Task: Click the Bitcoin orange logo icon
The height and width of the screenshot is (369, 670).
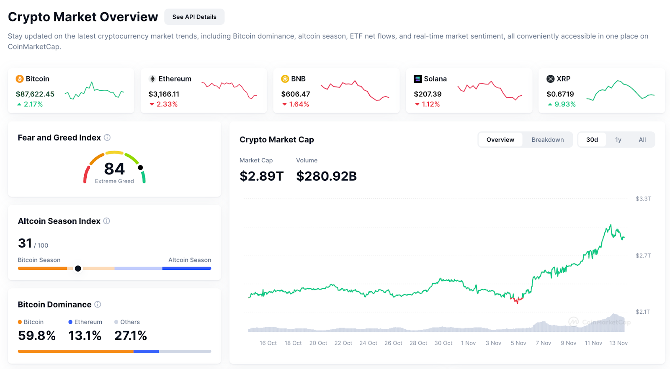Action: tap(20, 79)
